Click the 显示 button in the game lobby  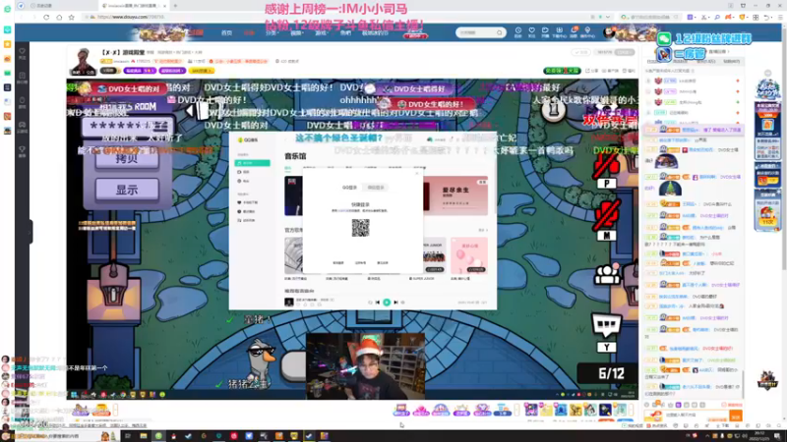coord(127,190)
